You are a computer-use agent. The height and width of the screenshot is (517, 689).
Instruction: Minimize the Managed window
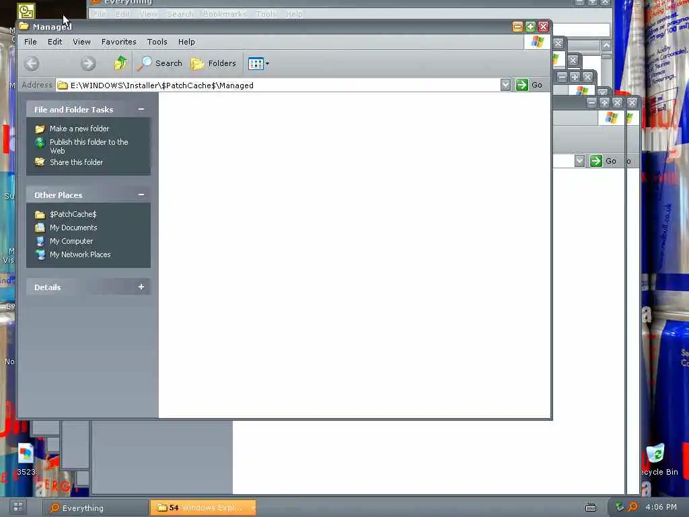517,27
